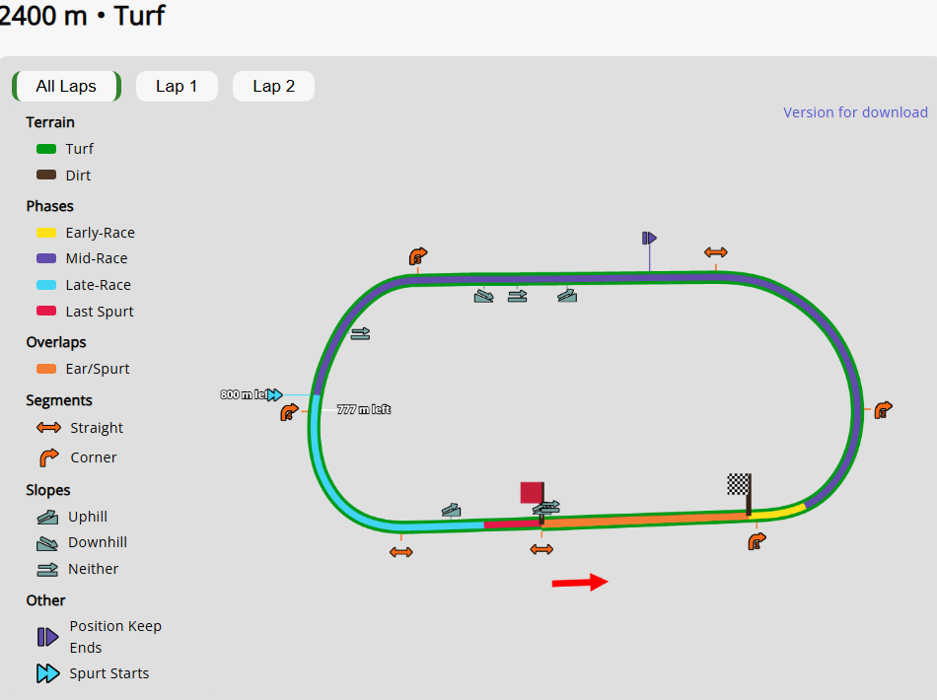Image resolution: width=937 pixels, height=700 pixels.
Task: Click the Uphill slope legend icon
Action: 47,517
